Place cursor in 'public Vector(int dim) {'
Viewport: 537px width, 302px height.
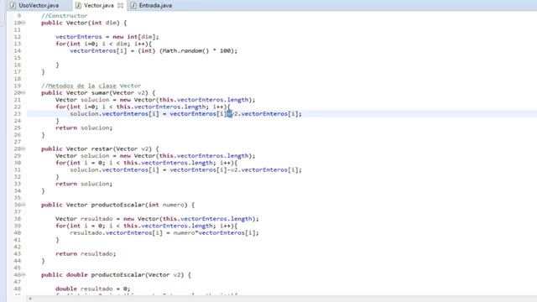(84, 23)
